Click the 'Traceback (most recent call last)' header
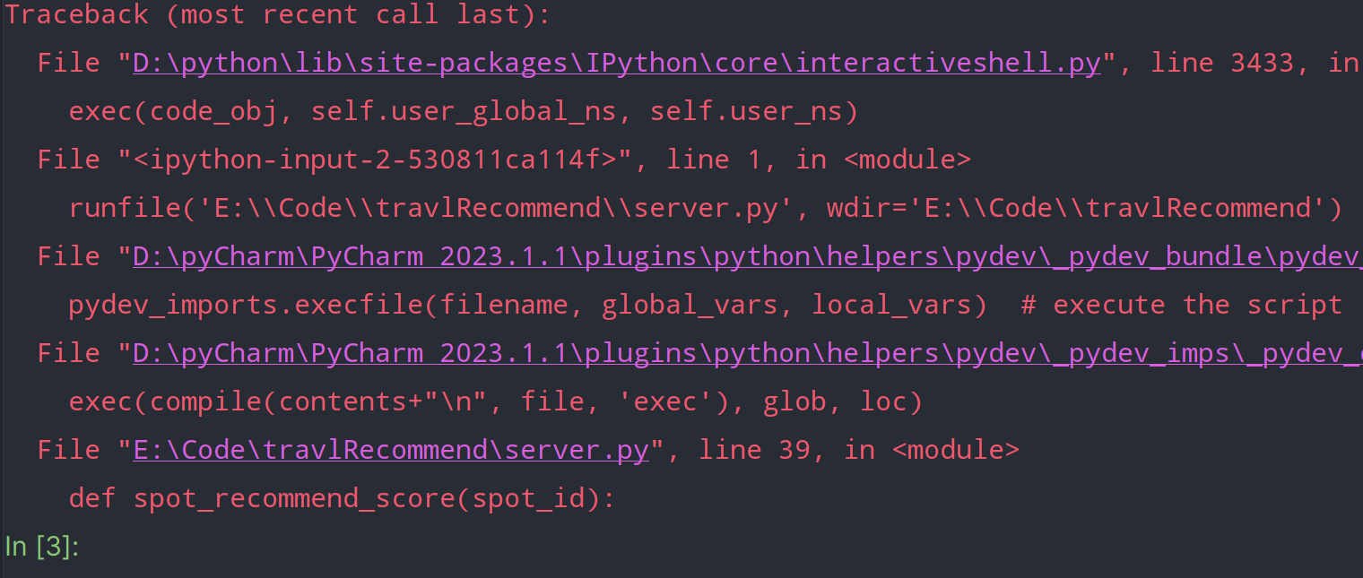The height and width of the screenshot is (578, 1363). [x=278, y=15]
